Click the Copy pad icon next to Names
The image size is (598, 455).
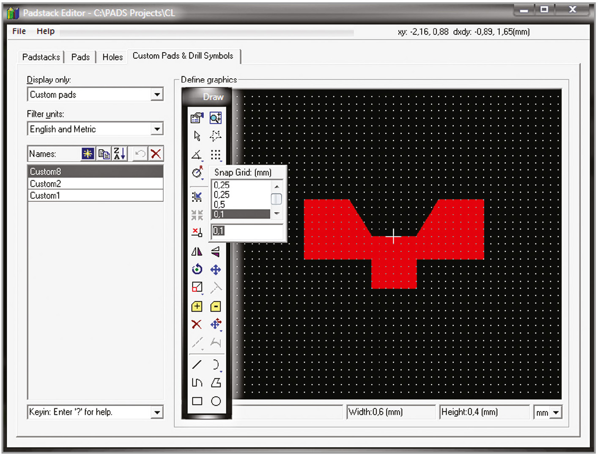coord(104,154)
